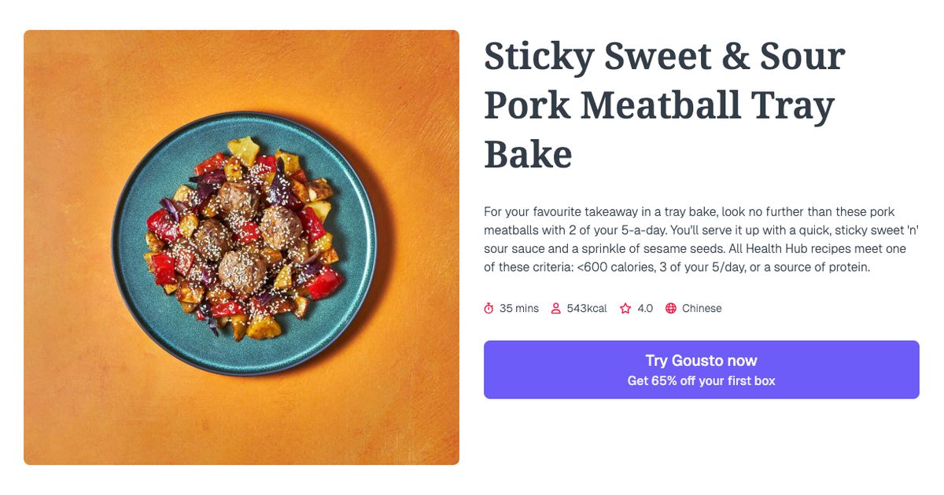Click the Try Gousto now button

click(701, 360)
